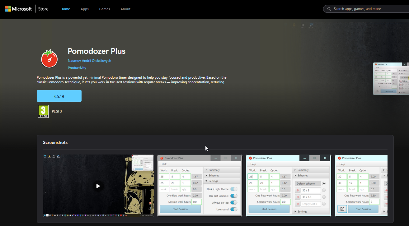
Task: Go to the Games tab
Action: coord(104,9)
